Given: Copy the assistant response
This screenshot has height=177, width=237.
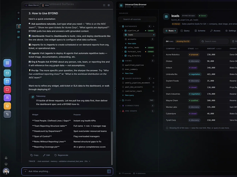Looking at the screenshot, I should pos(34,155).
